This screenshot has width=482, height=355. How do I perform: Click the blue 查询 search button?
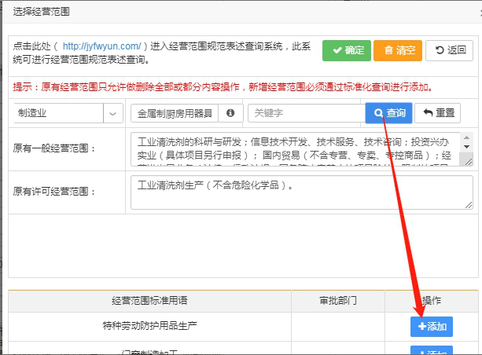pyautogui.click(x=388, y=113)
